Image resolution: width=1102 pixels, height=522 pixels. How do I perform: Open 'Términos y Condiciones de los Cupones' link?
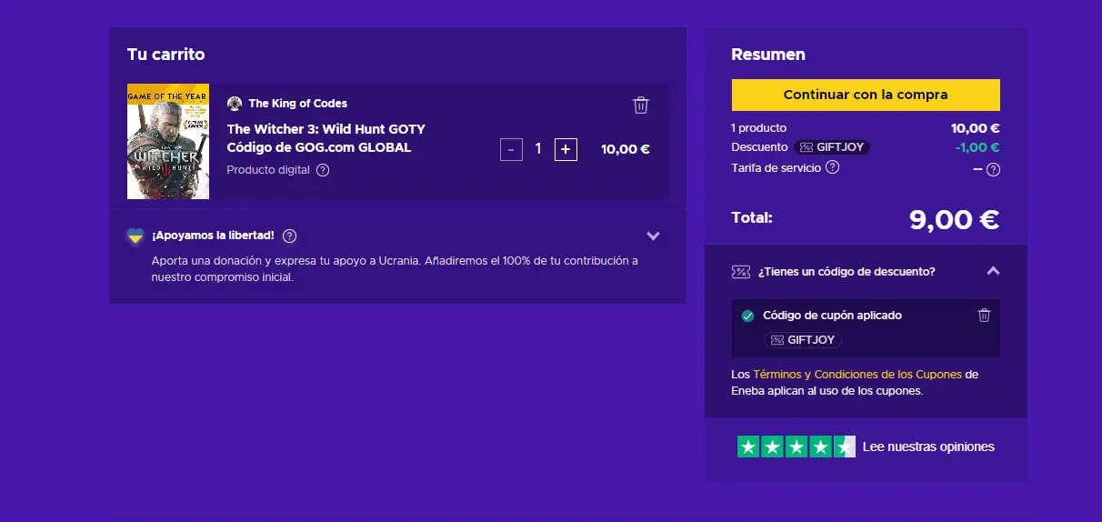click(857, 375)
